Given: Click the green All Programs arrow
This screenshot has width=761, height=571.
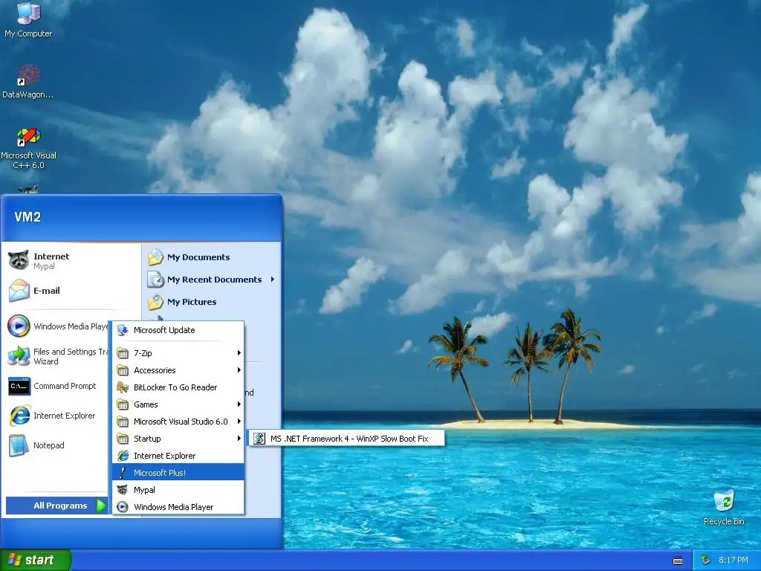Looking at the screenshot, I should coord(101,506).
